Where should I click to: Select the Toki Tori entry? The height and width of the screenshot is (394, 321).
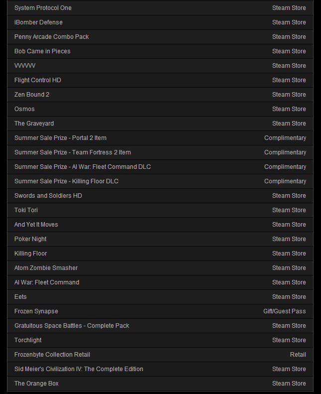[x=160, y=210]
